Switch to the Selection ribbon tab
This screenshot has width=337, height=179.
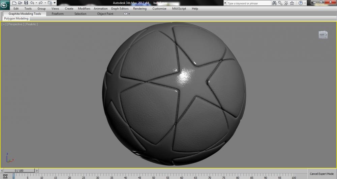[81, 14]
